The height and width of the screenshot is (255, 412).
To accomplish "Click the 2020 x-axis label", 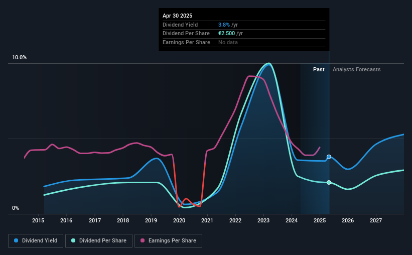I will (179, 220).
